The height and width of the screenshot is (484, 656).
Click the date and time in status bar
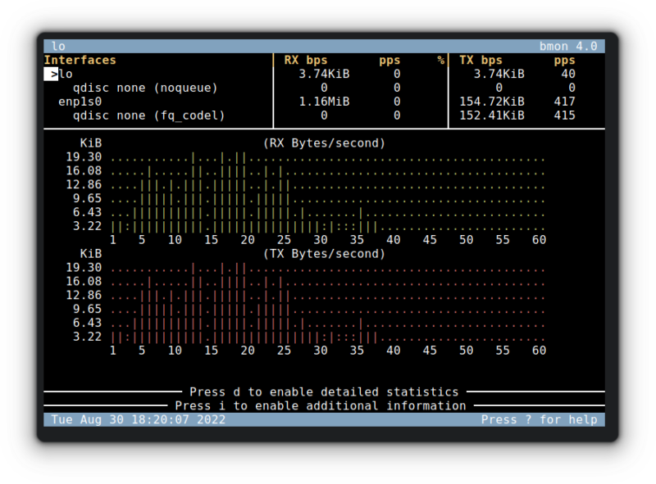[x=138, y=419]
